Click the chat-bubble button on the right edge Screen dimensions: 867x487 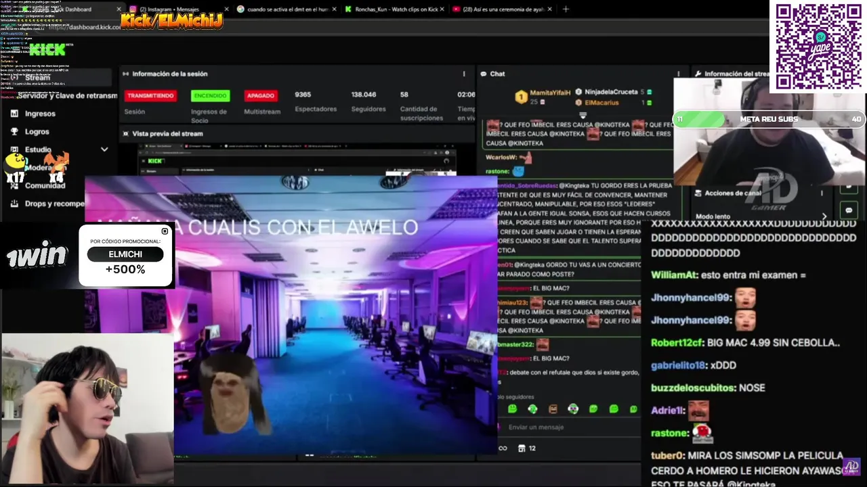(x=849, y=210)
